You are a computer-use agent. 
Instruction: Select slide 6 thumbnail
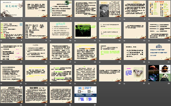(135, 9)
